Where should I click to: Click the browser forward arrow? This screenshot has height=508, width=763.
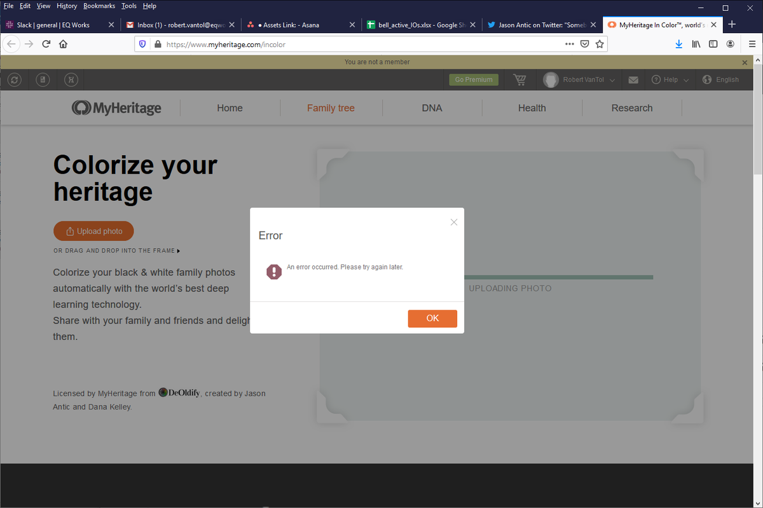click(29, 44)
